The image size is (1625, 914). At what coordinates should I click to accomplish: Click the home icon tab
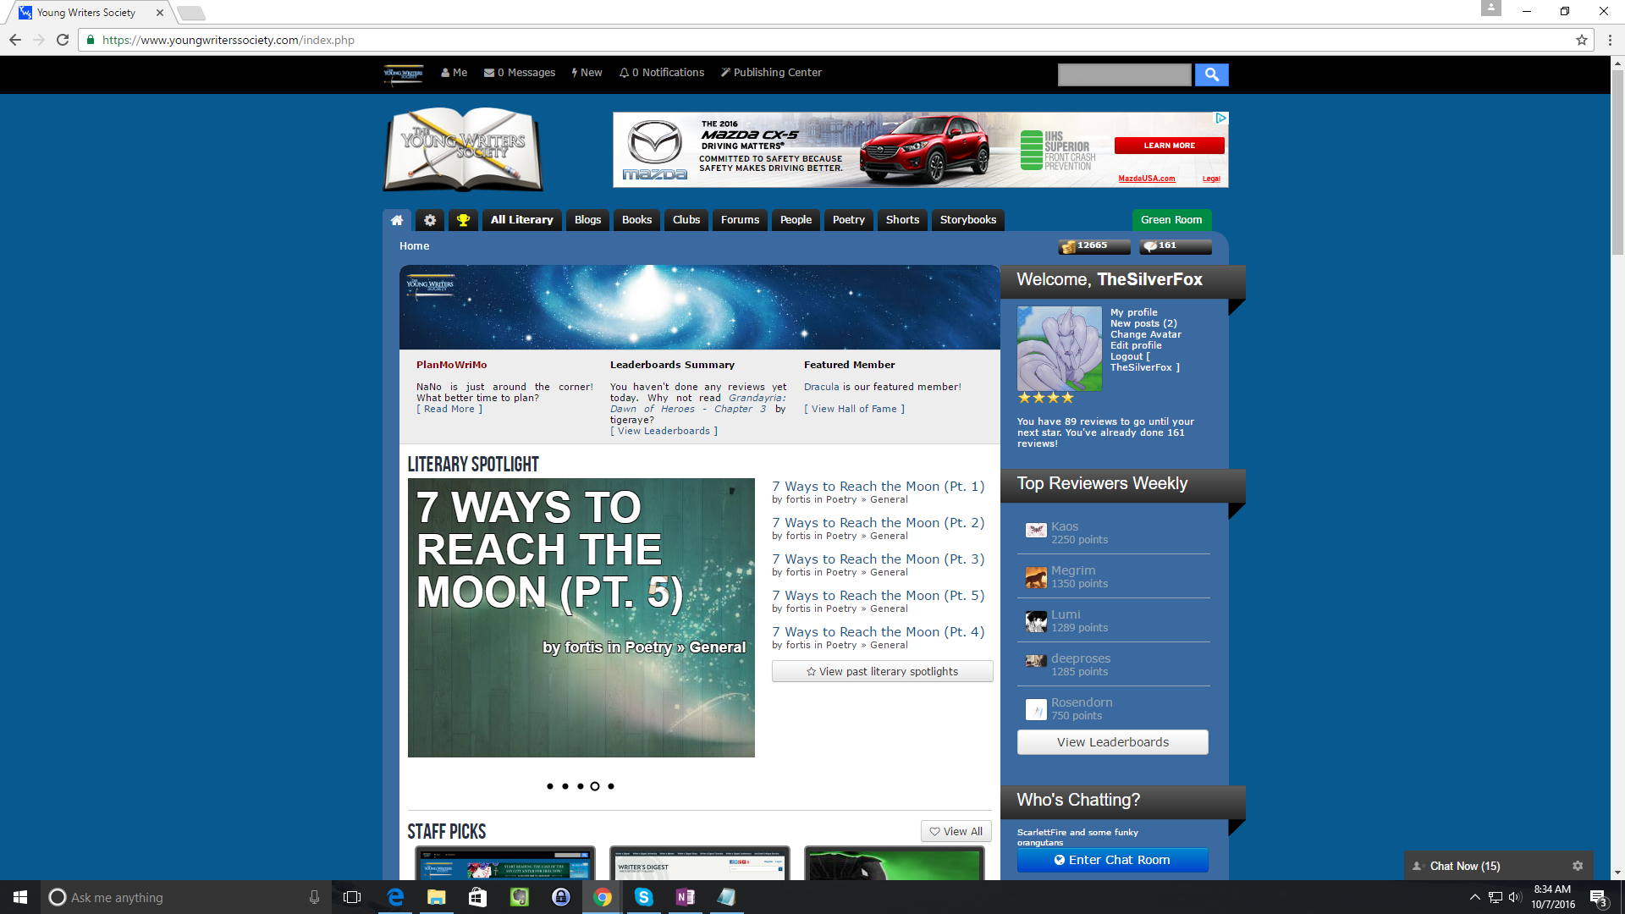tap(397, 220)
